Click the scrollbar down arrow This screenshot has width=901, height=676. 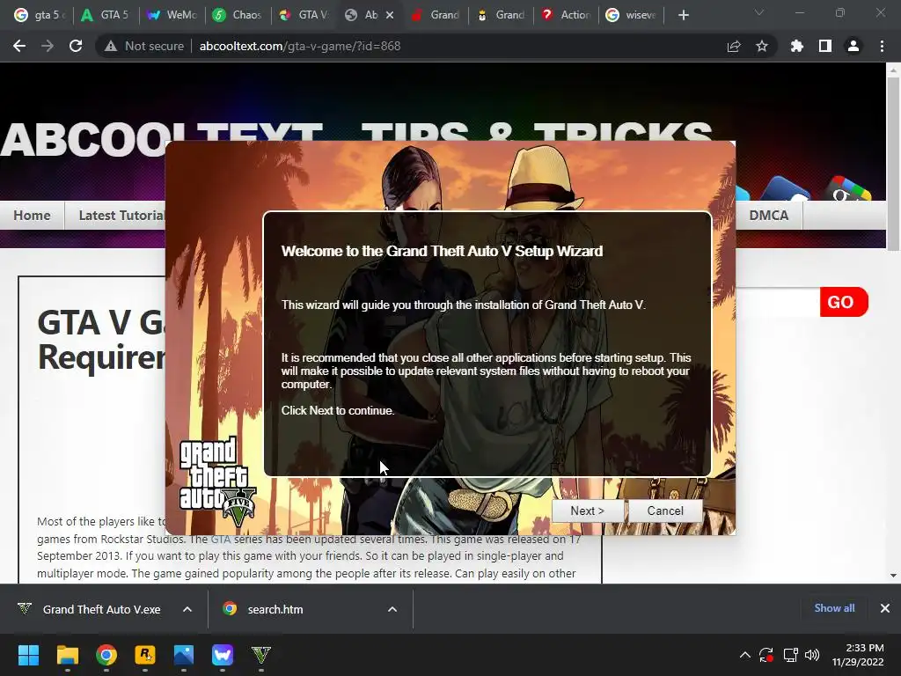click(x=893, y=575)
